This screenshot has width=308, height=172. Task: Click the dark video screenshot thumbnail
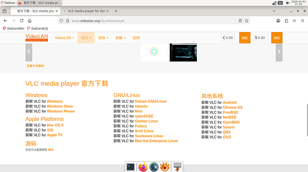(x=183, y=52)
